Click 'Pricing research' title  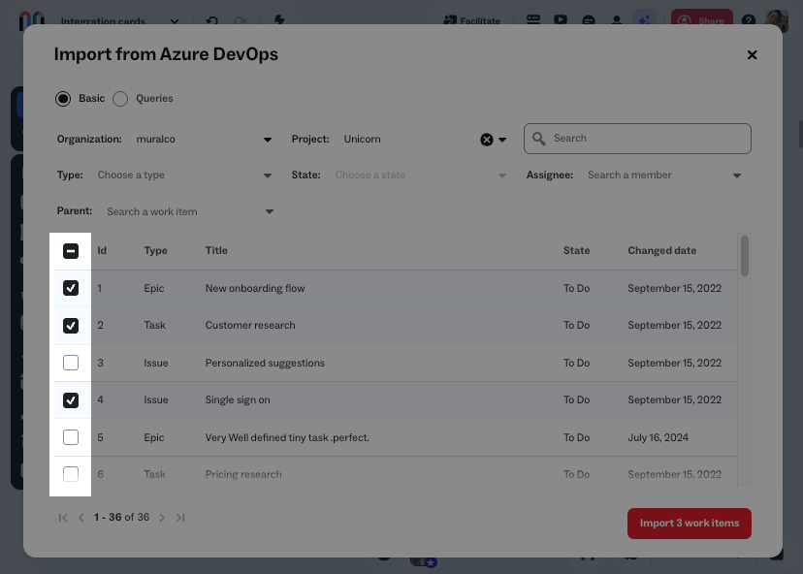click(243, 475)
